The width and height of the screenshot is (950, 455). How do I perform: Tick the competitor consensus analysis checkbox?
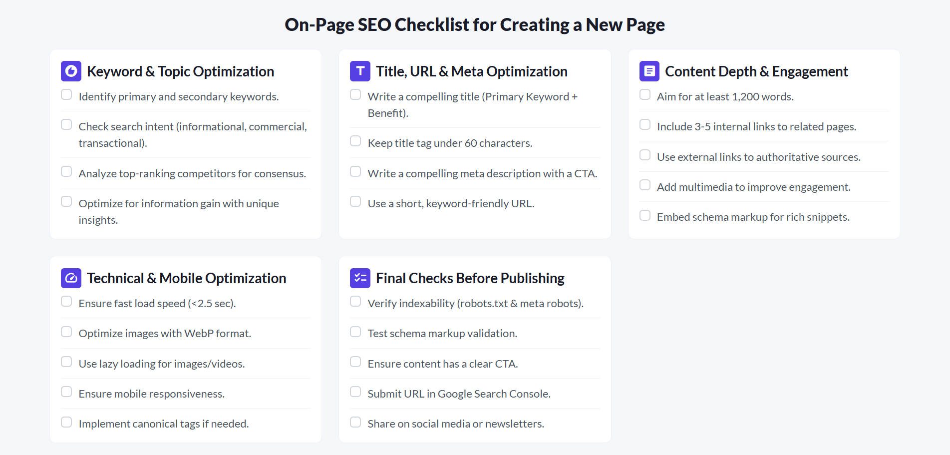point(66,171)
